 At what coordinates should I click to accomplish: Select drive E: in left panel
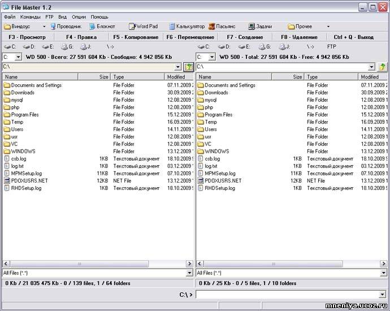(48, 46)
